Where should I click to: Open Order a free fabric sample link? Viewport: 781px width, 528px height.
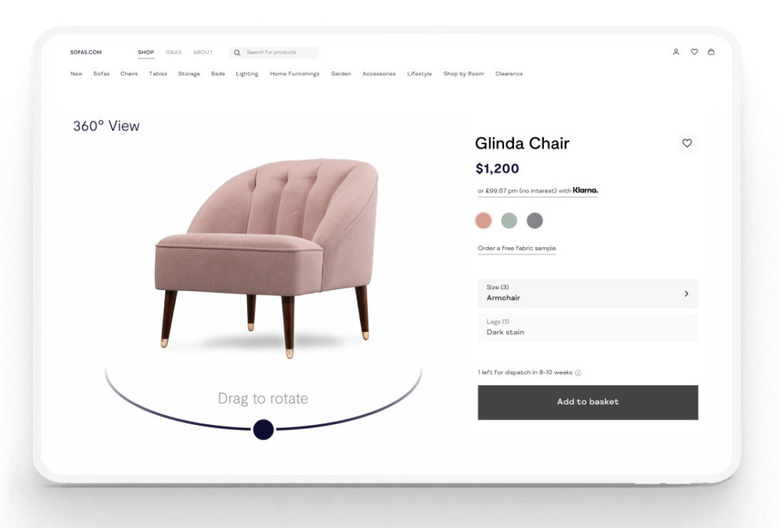click(x=516, y=248)
